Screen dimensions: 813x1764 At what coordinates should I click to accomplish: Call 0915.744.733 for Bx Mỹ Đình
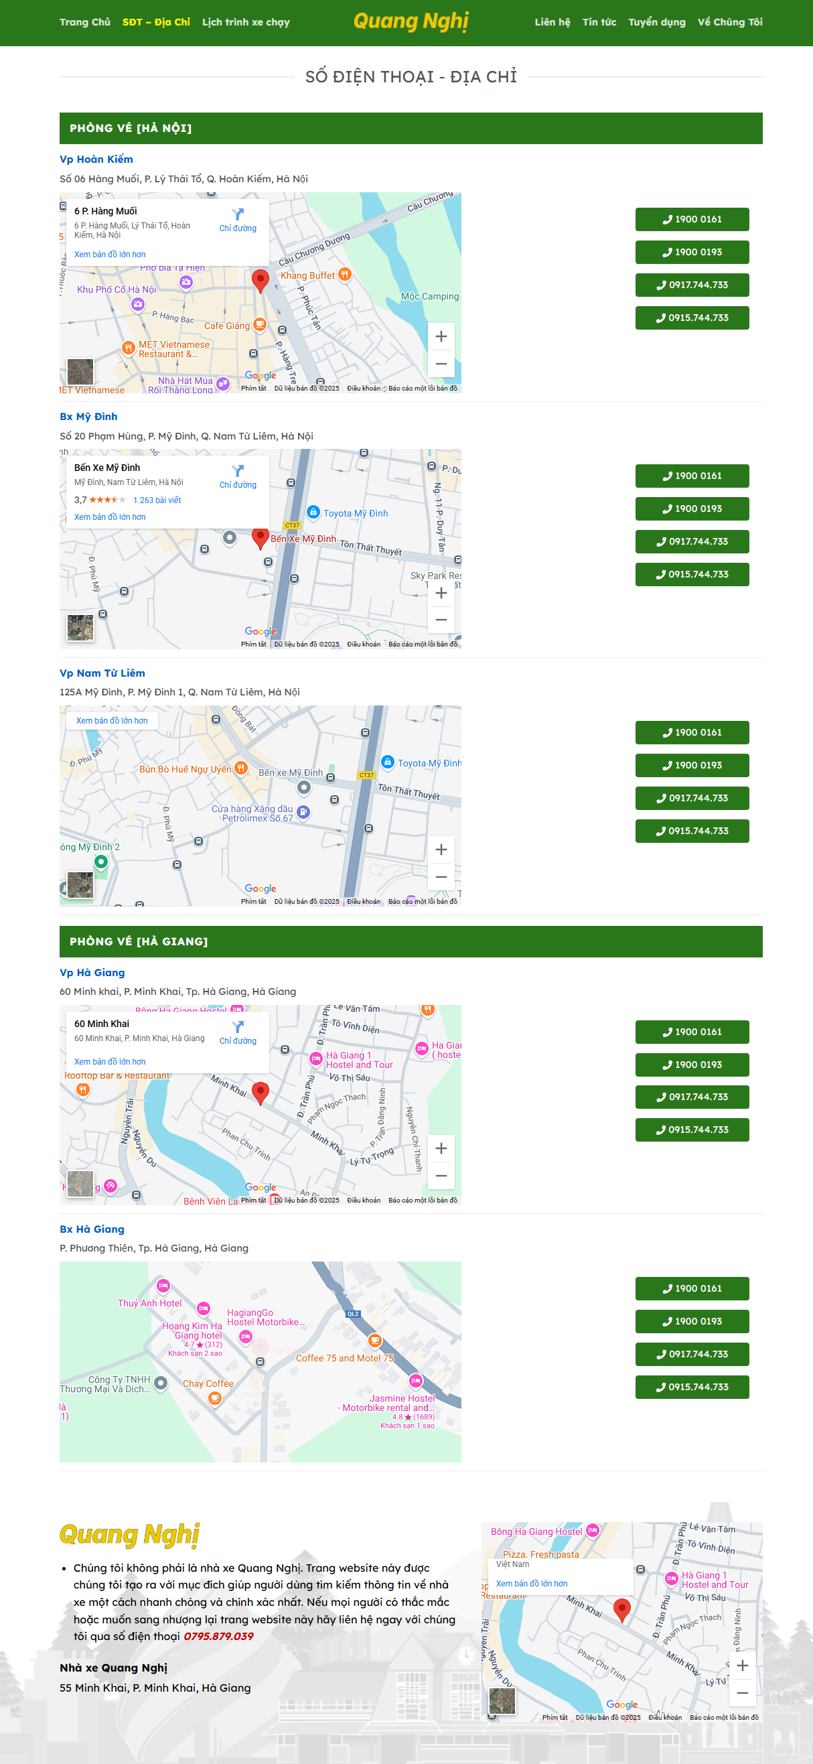pyautogui.click(x=691, y=575)
